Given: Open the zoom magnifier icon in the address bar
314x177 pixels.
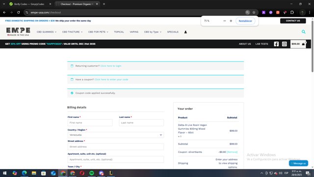Looking at the screenshot, I should tap(247, 12).
